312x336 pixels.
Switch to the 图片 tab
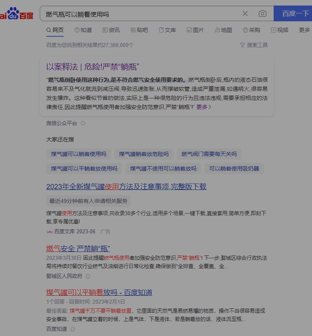point(195,30)
